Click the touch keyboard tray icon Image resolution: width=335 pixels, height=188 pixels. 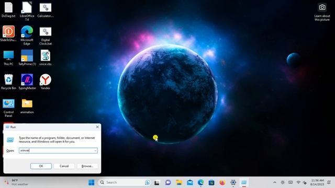pos(291,182)
